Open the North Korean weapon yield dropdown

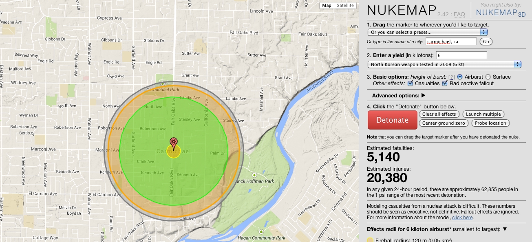click(445, 64)
